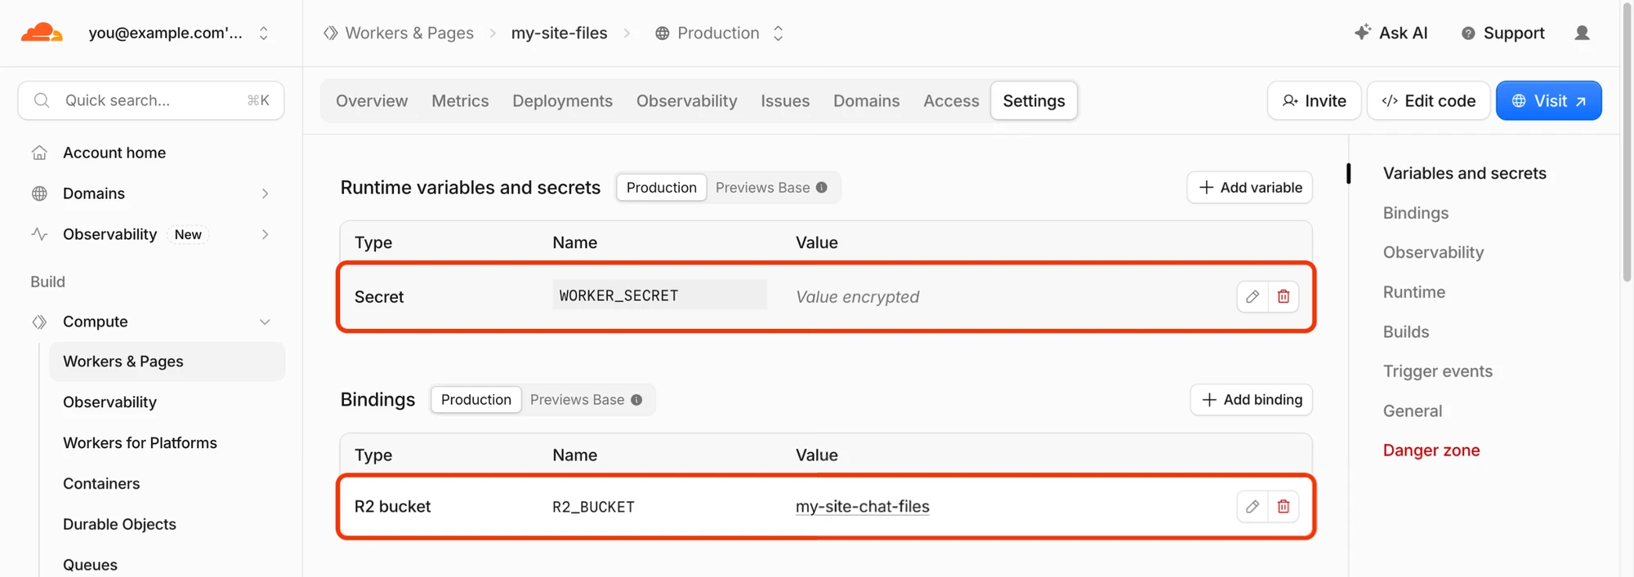Image resolution: width=1634 pixels, height=577 pixels.
Task: Switch to the Metrics tab
Action: (x=460, y=100)
